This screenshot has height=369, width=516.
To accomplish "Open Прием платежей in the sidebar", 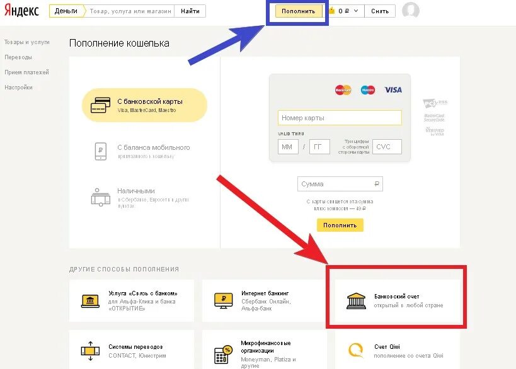I will (26, 72).
